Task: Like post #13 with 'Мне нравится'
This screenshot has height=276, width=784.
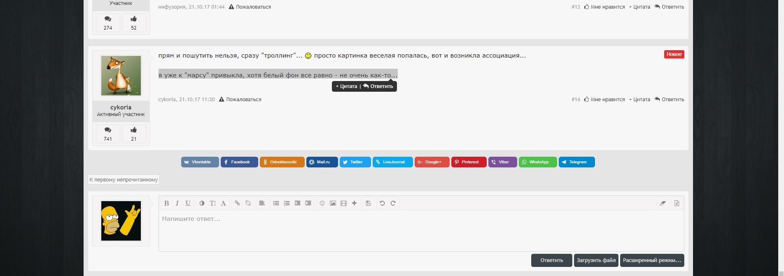Action: (604, 7)
